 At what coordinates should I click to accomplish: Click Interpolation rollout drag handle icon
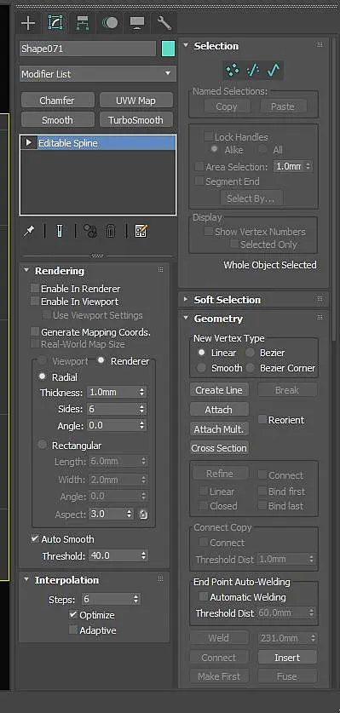(161, 579)
